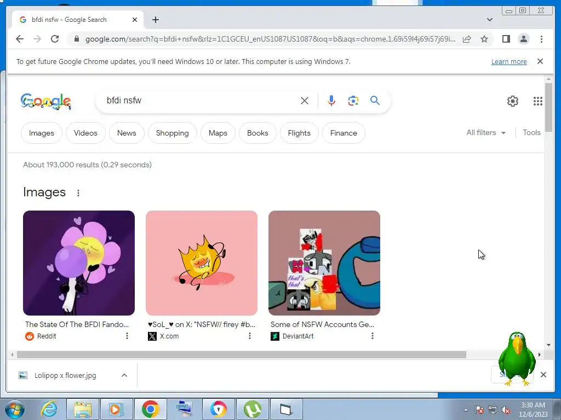The height and width of the screenshot is (420, 561).
Task: Open 'The State Of The BFDI Fando...' result
Action: (77, 324)
